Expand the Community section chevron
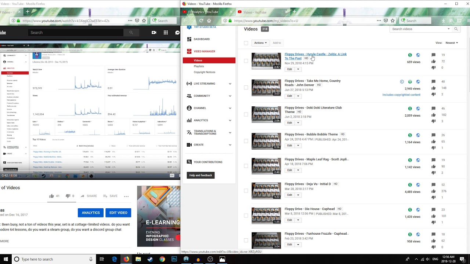The height and width of the screenshot is (264, 470). pyautogui.click(x=230, y=96)
